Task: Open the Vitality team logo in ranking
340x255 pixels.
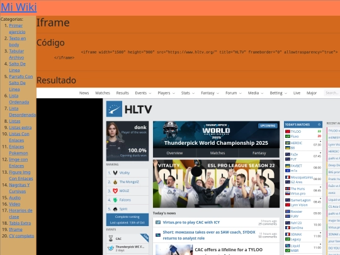Action: [115, 173]
